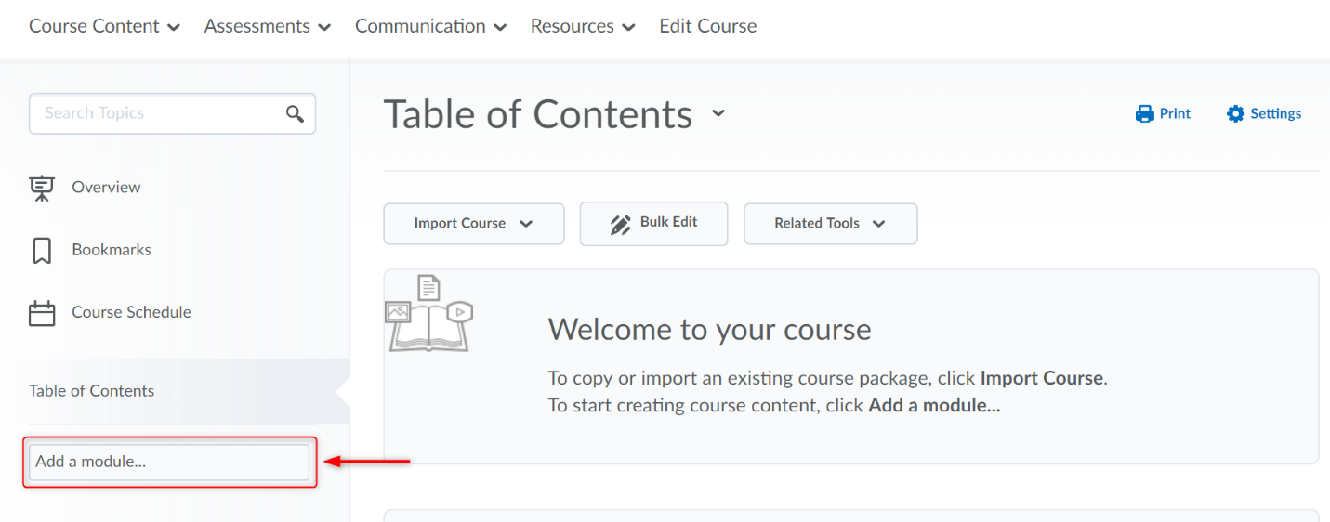1330x522 pixels.
Task: Open the Import Course dropdown
Action: click(473, 224)
